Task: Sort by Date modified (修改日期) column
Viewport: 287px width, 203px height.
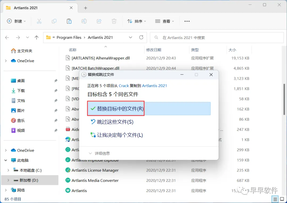Action: click(x=154, y=50)
